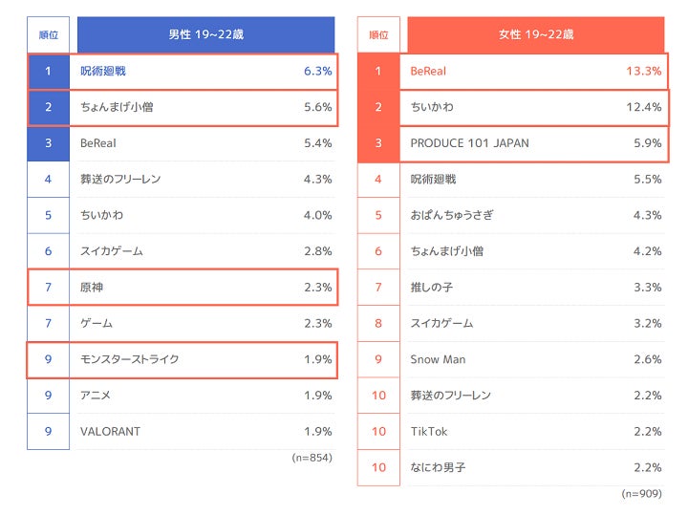Select the Snow Man entry
The width and height of the screenshot is (688, 515).
coord(439,359)
